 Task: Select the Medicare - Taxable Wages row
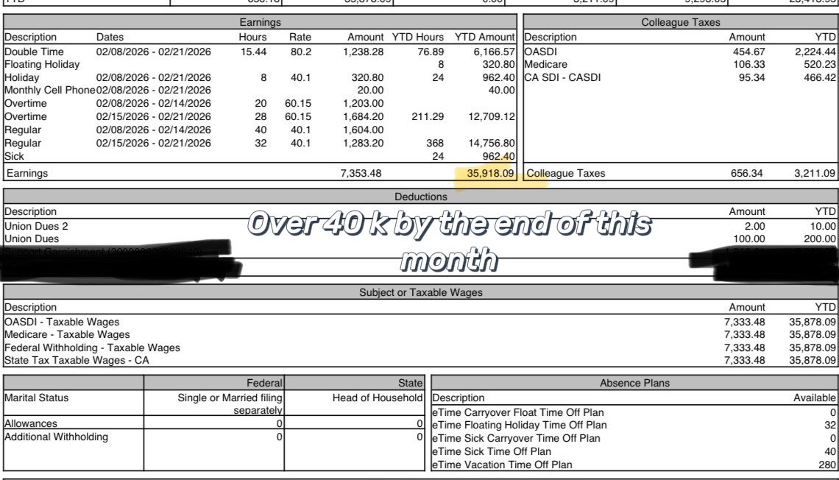tap(420, 334)
